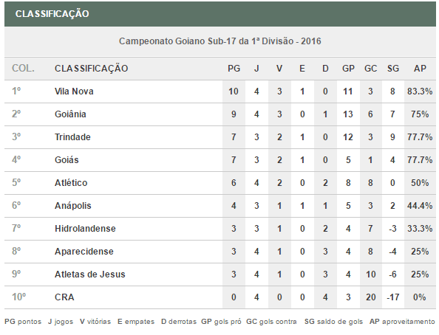This screenshot has width=439, height=335.
Task: Click the CLASSIFICAÇÃO green header title
Action: (x=52, y=14)
